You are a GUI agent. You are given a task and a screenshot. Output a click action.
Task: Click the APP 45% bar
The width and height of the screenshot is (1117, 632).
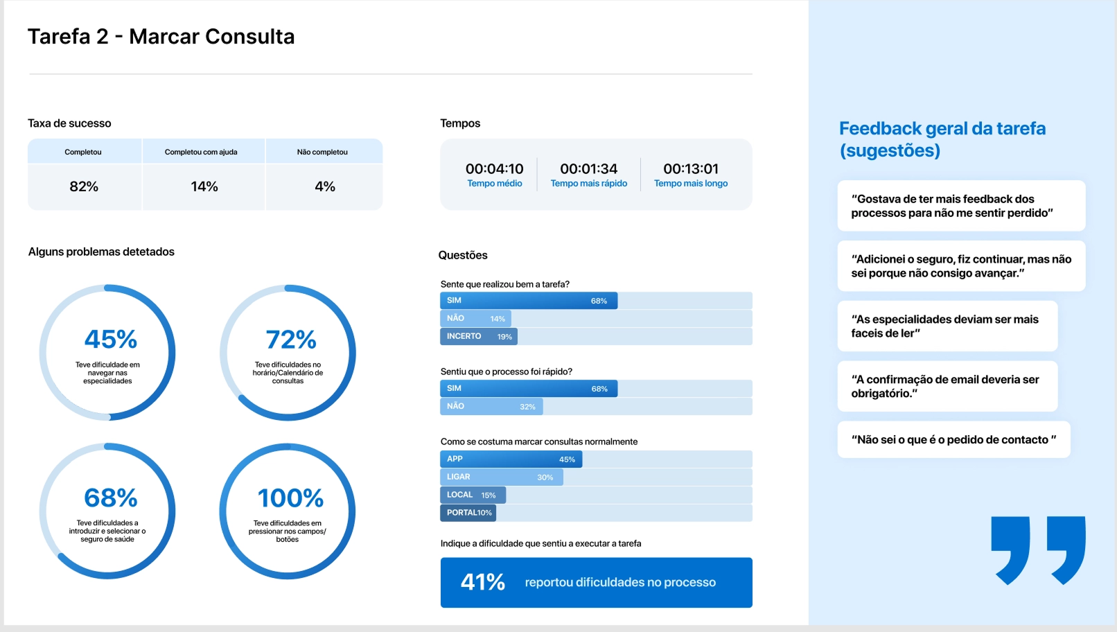(511, 459)
